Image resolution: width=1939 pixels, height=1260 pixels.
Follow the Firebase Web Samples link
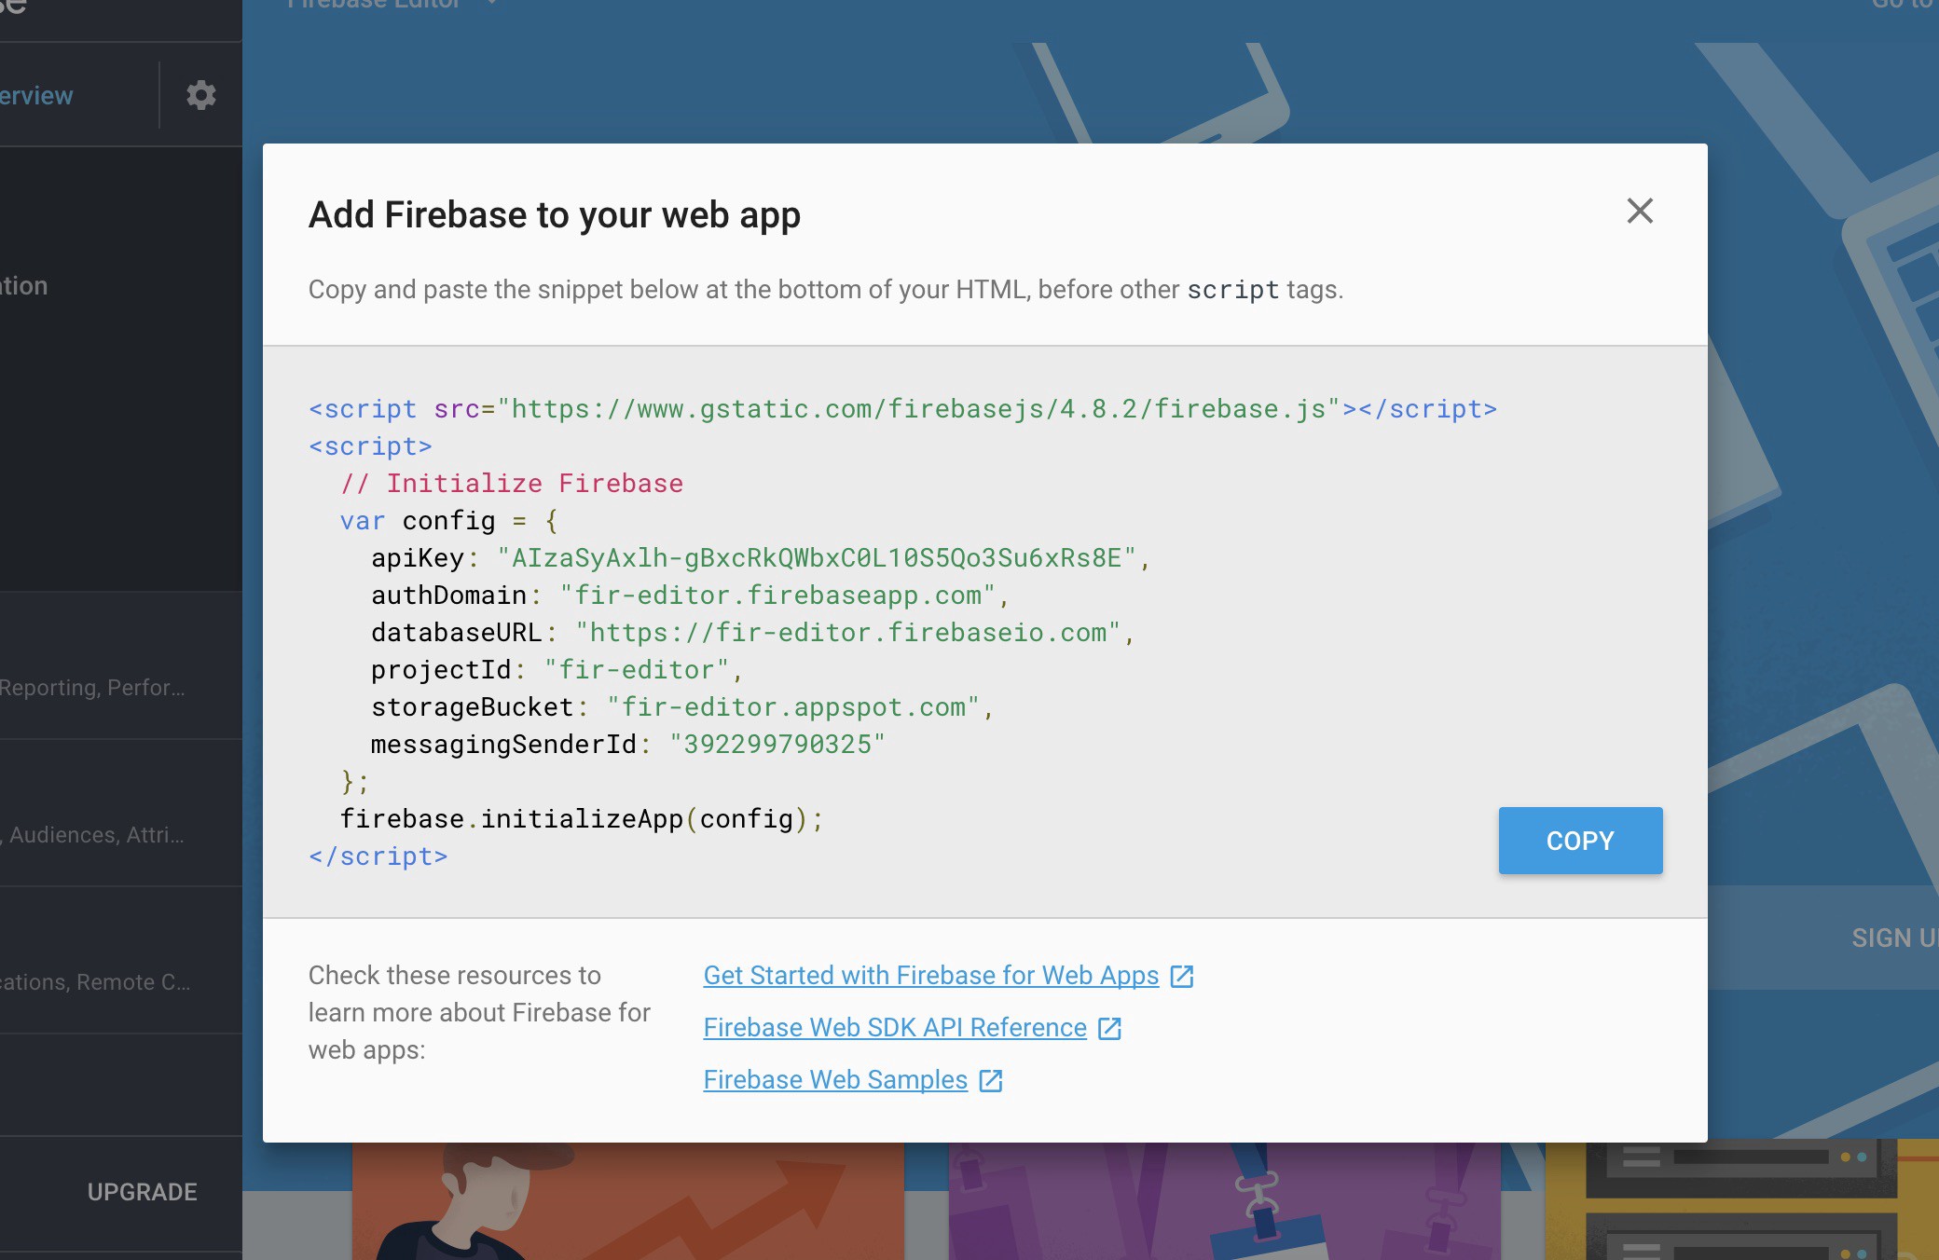pyautogui.click(x=834, y=1080)
